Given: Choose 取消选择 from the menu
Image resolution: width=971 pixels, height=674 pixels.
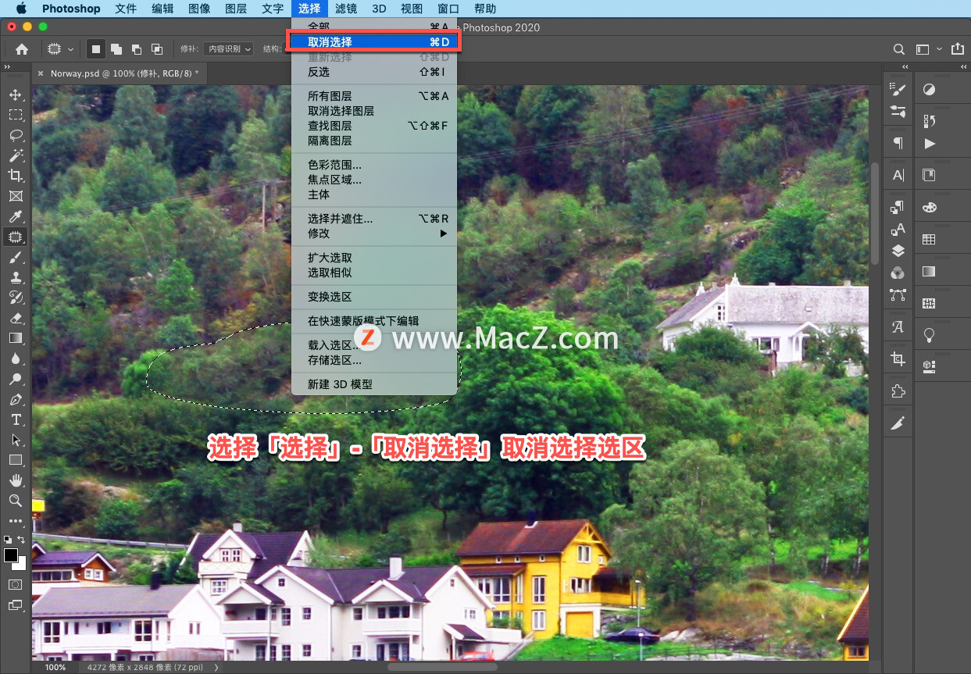Looking at the screenshot, I should pyautogui.click(x=374, y=41).
